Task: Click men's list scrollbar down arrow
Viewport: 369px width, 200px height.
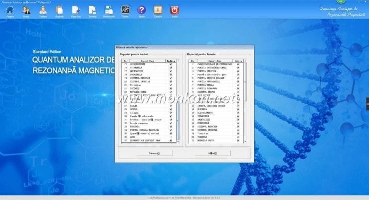Action: click(178, 142)
